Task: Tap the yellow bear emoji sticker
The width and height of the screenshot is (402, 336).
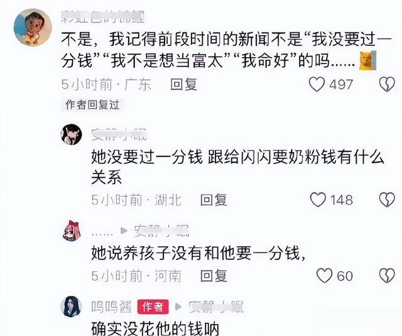Action: click(367, 60)
